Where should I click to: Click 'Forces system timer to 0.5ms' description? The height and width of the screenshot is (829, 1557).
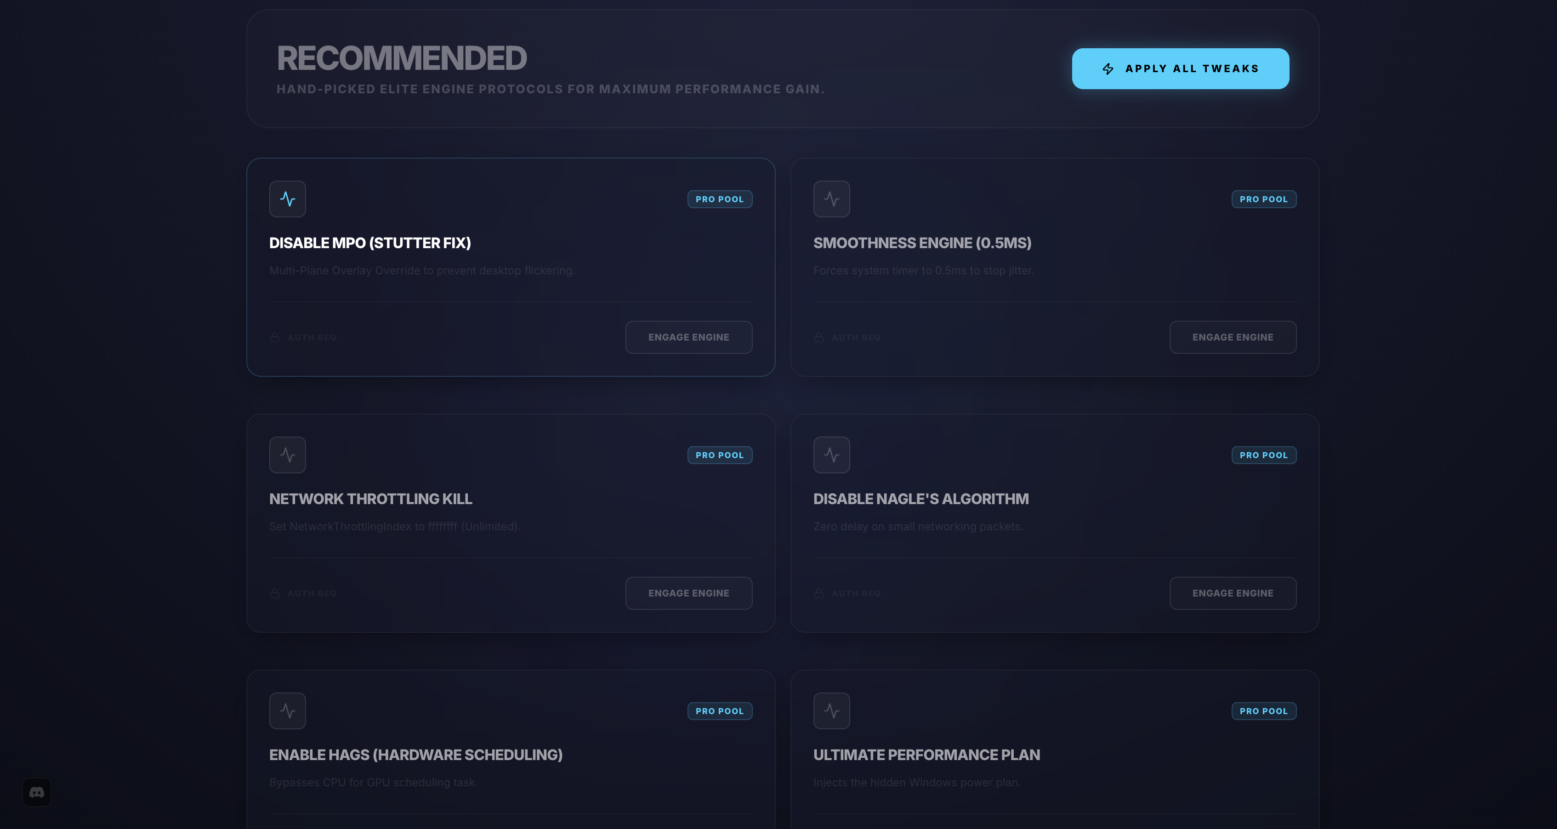pyautogui.click(x=923, y=271)
